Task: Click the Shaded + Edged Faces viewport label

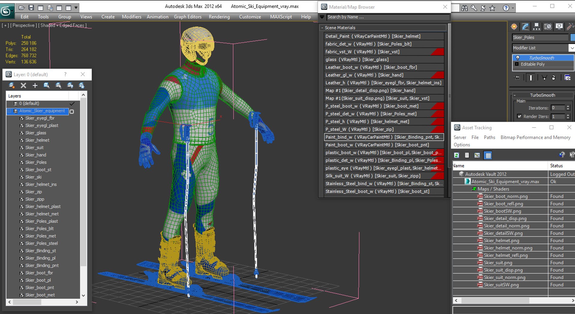Action: [62, 25]
